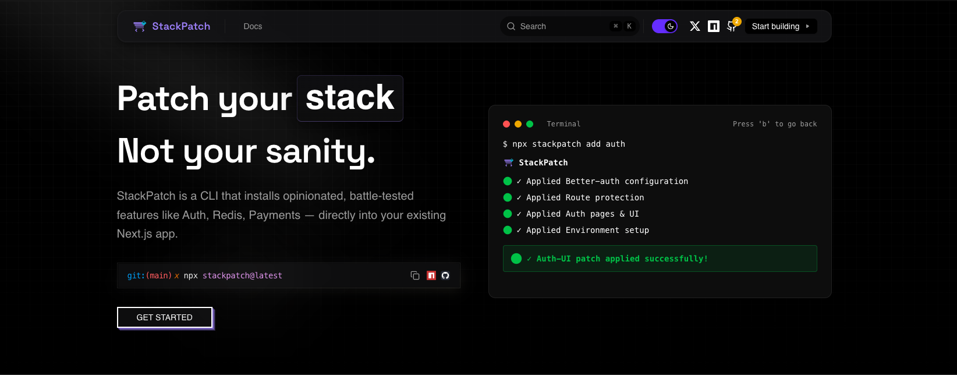Toggle the dark mode switch
Screen dimensions: 957x375
click(x=665, y=26)
